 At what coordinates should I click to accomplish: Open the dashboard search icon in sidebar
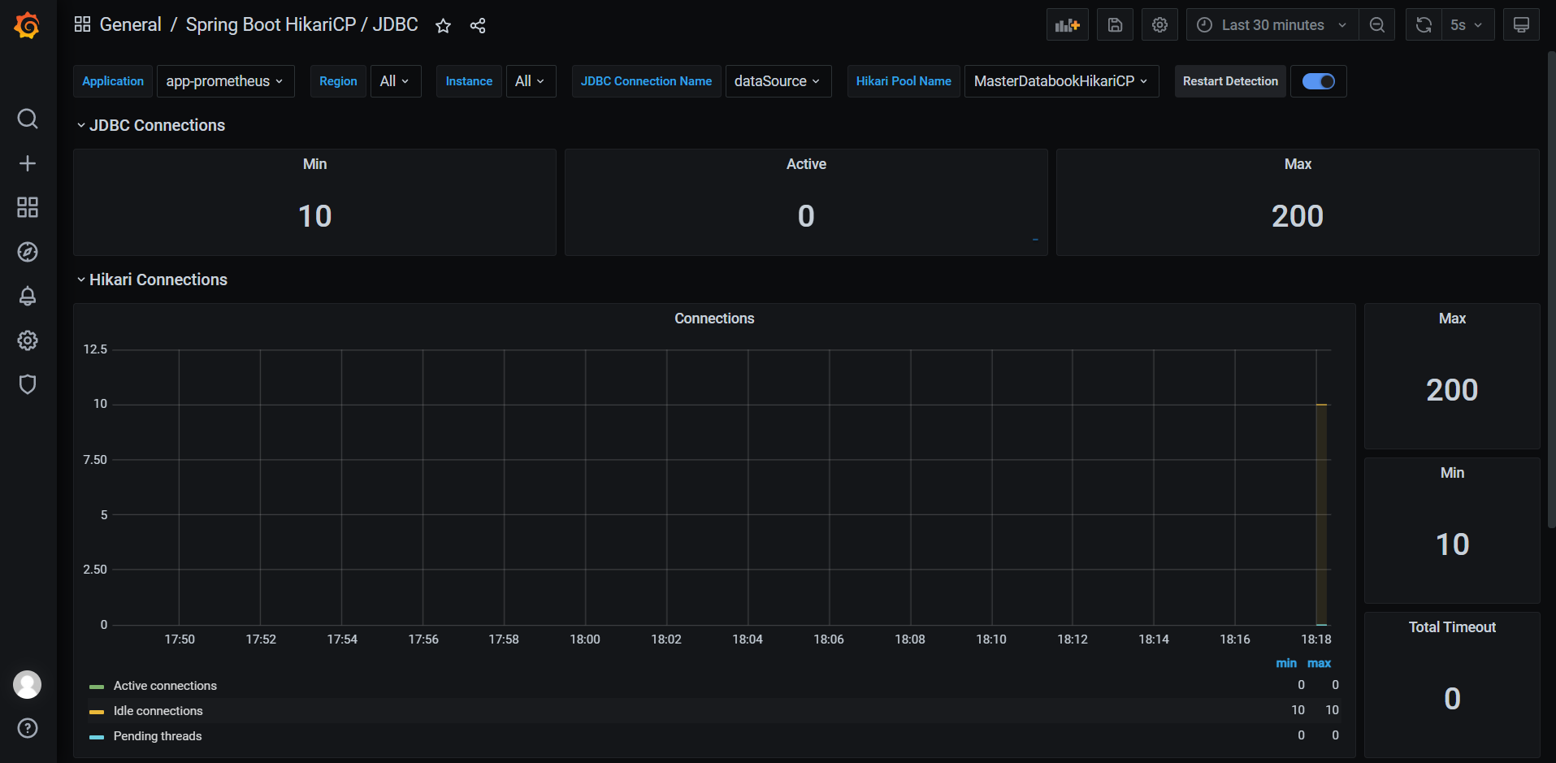coord(28,119)
